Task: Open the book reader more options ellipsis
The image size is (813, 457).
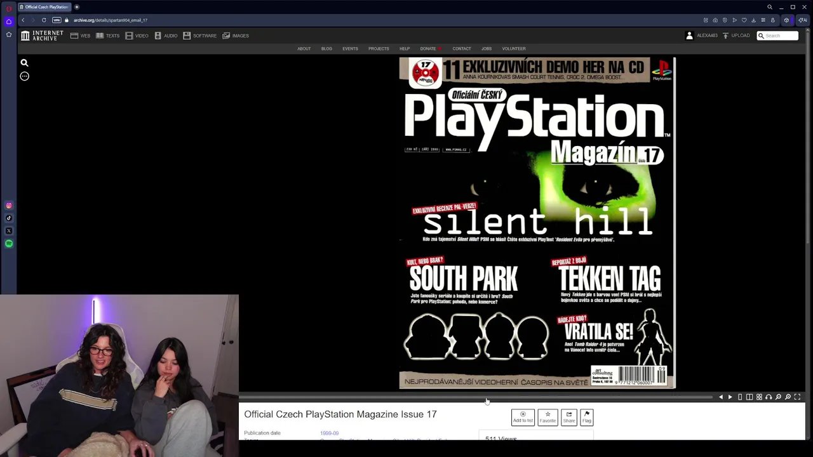Action: pyautogui.click(x=24, y=76)
